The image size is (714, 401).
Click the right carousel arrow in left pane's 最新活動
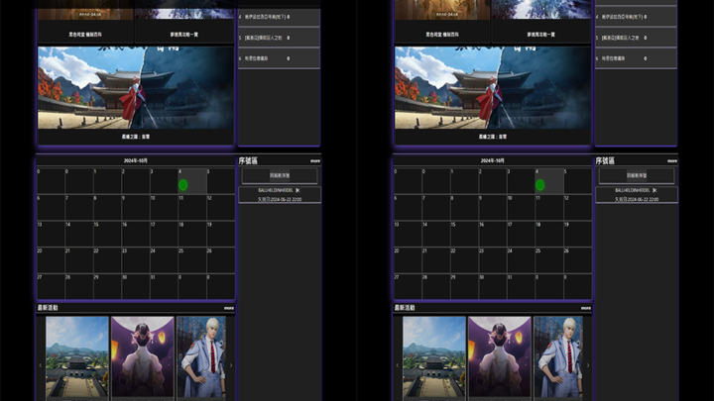231,364
